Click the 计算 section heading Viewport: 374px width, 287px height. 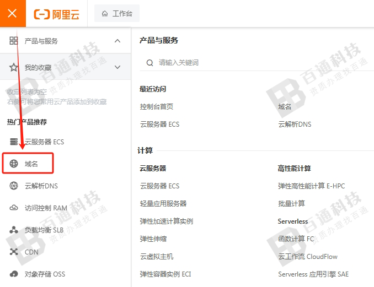145,150
